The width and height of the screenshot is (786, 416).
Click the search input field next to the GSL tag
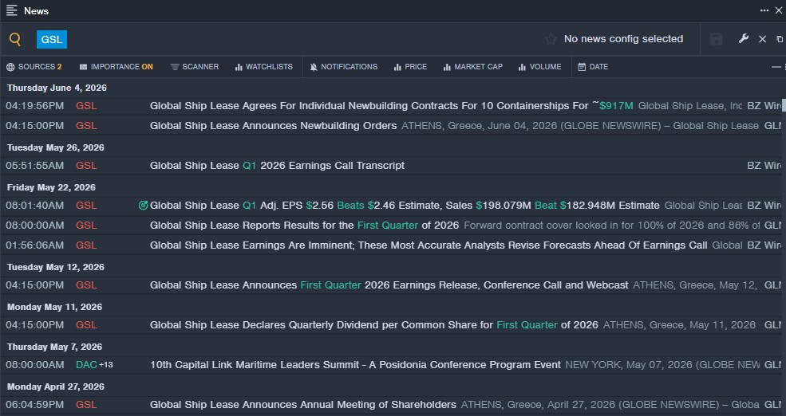(306, 39)
